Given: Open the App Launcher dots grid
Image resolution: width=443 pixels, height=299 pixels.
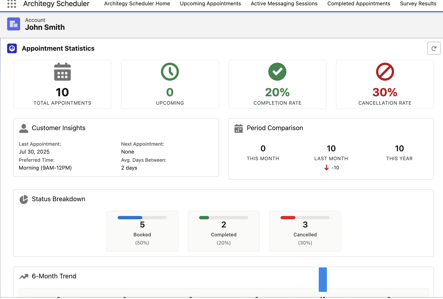Looking at the screenshot, I should click(12, 4).
